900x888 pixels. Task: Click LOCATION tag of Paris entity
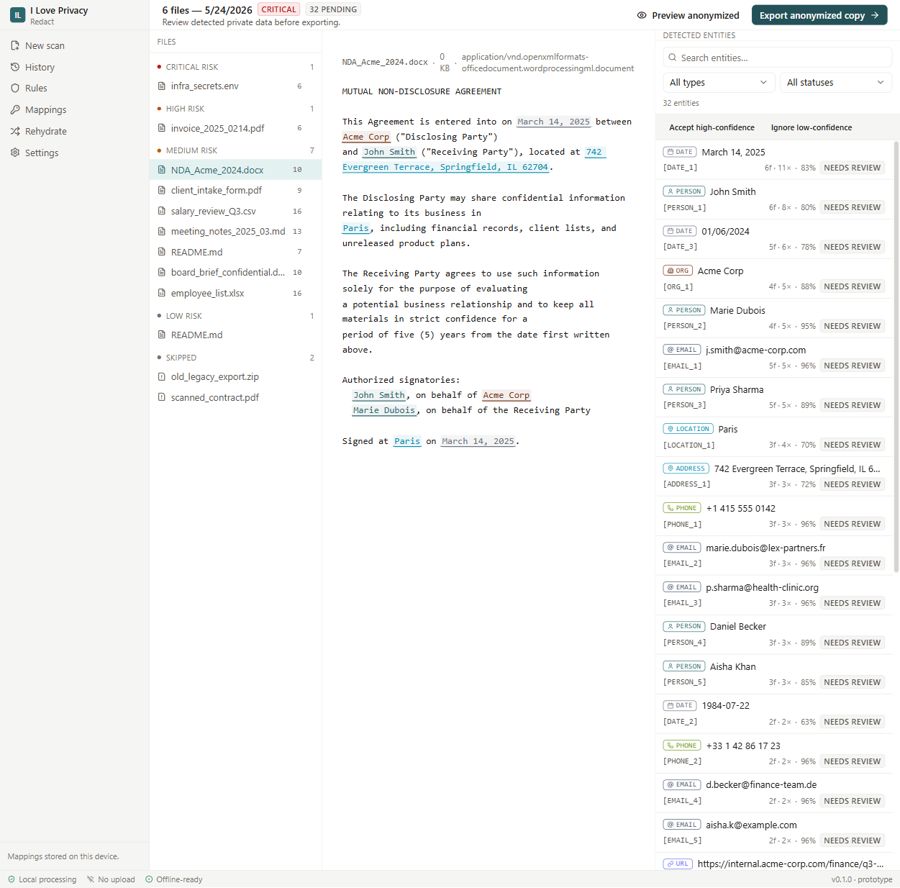click(x=688, y=429)
